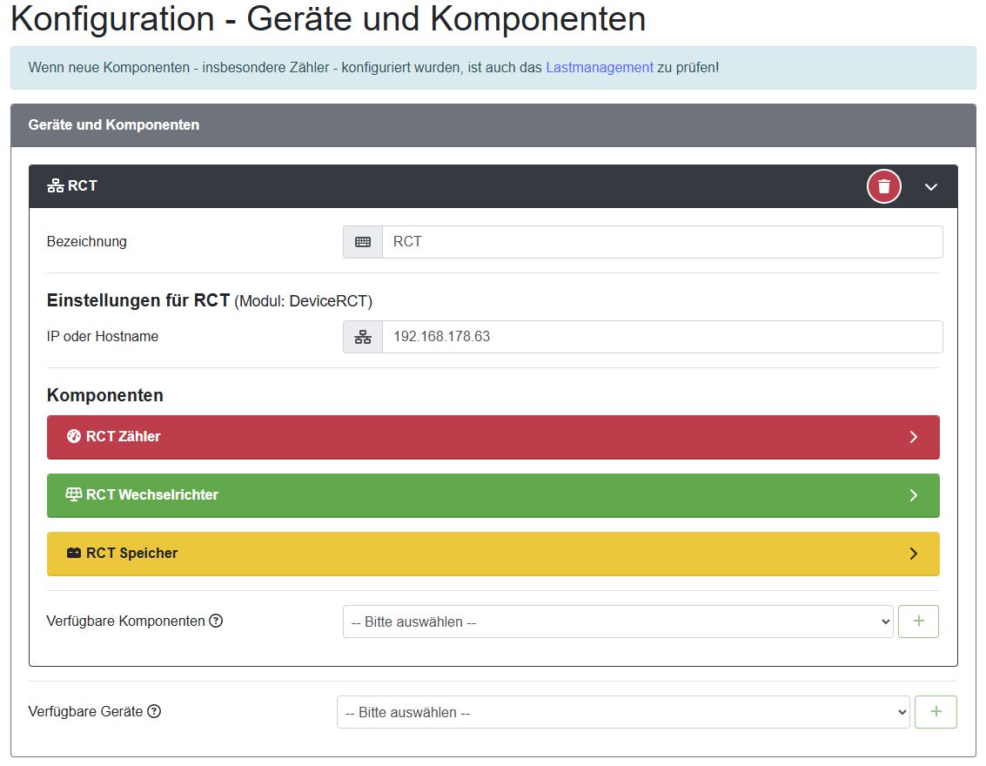Click network icon beside IP field
The height and width of the screenshot is (766, 986).
point(363,337)
